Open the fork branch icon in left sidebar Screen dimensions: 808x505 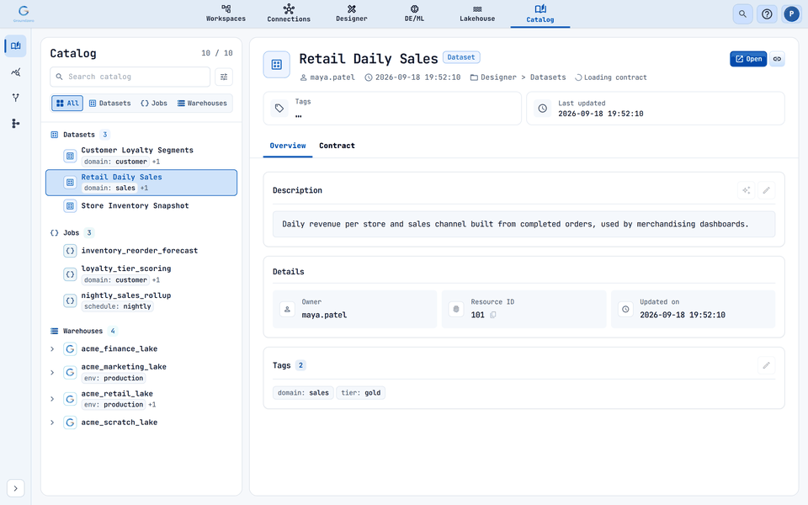click(15, 98)
